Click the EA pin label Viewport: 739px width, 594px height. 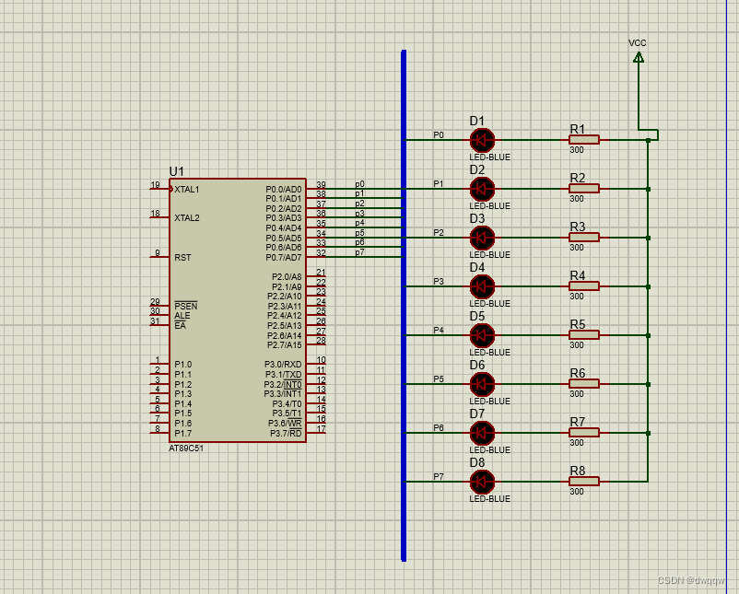(x=180, y=325)
